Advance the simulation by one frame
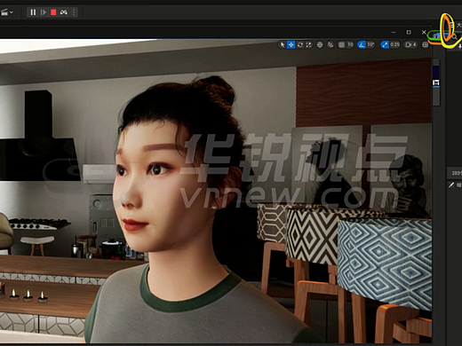462x346 pixels. pyautogui.click(x=44, y=12)
